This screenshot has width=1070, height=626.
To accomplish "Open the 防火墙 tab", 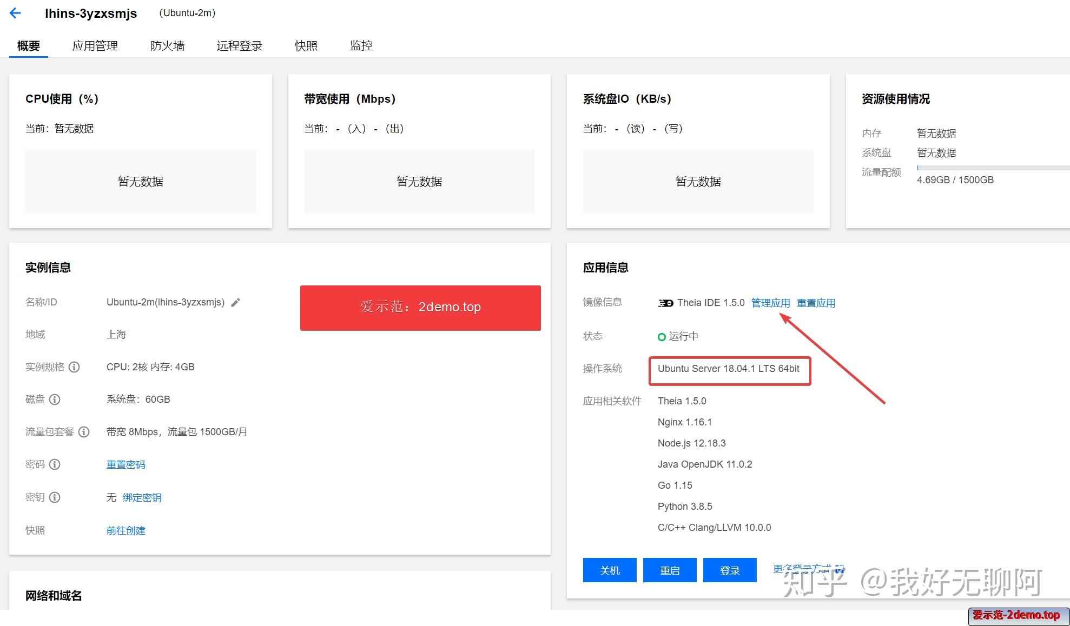I will point(168,45).
